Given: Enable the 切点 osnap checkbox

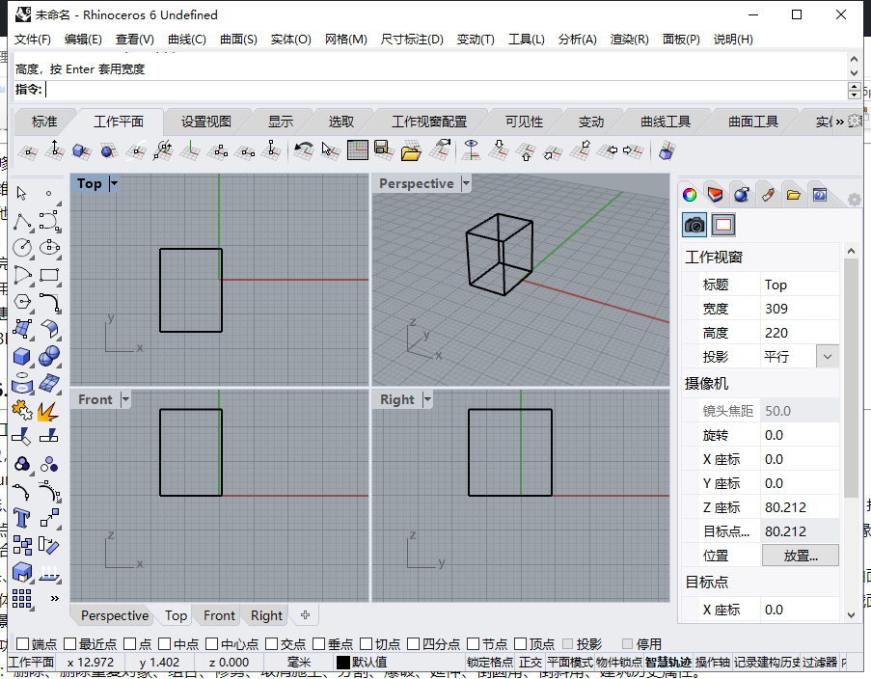Looking at the screenshot, I should 367,644.
